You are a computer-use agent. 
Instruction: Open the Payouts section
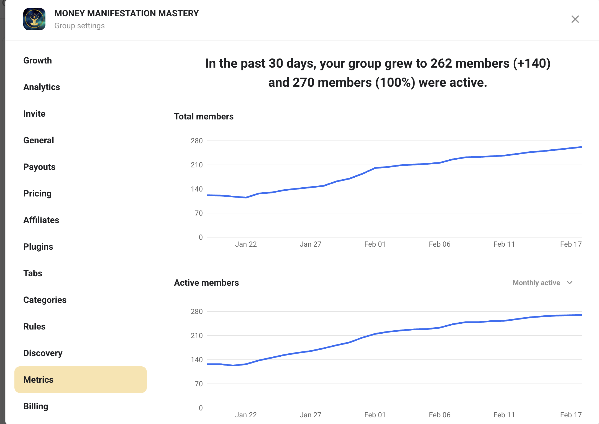(39, 167)
